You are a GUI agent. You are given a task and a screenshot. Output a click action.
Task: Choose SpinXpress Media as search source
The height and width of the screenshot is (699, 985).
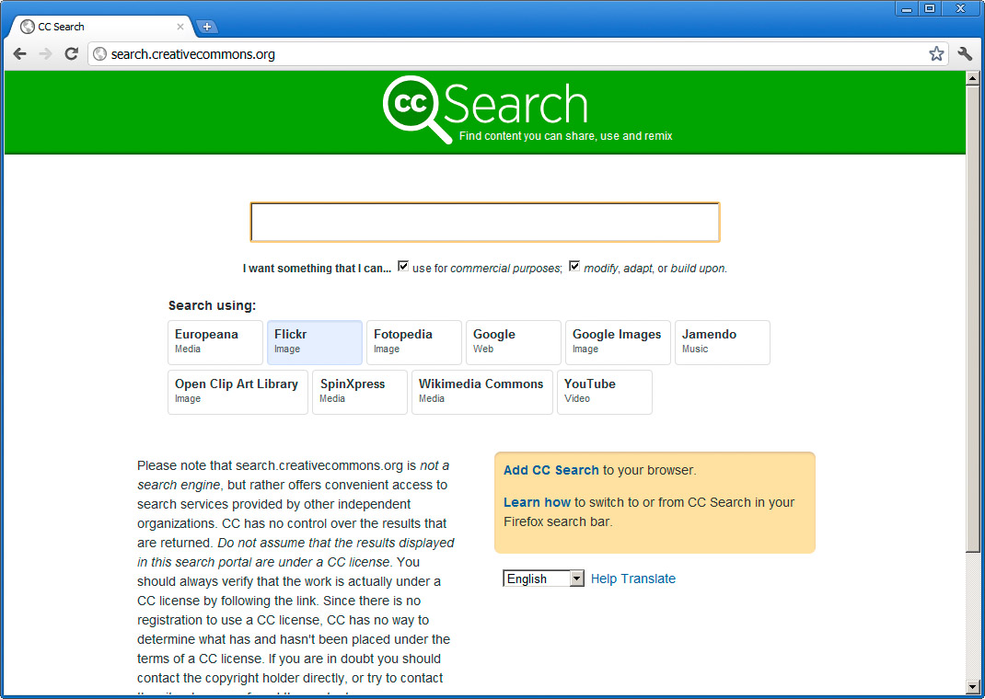click(x=360, y=392)
